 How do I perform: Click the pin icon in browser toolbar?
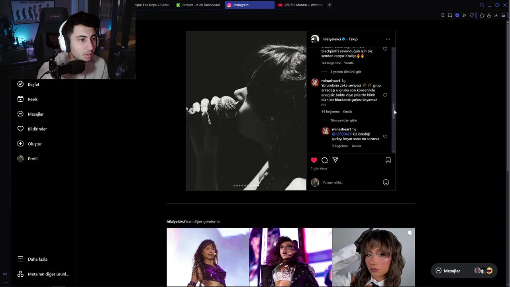click(x=443, y=15)
